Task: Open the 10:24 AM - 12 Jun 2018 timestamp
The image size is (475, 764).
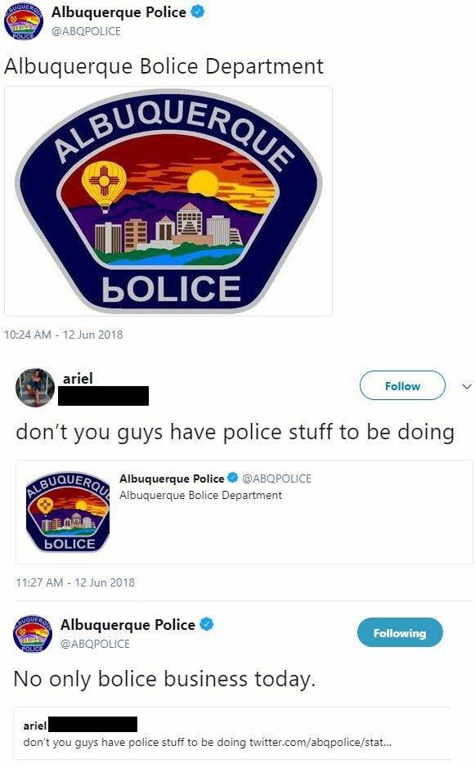Action: 63,335
